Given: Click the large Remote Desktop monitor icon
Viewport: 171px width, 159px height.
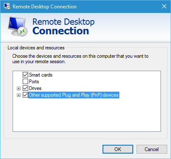Looking at the screenshot, I should coord(18,26).
